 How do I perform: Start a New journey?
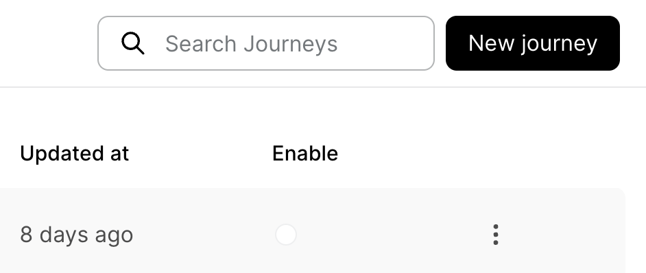click(533, 43)
